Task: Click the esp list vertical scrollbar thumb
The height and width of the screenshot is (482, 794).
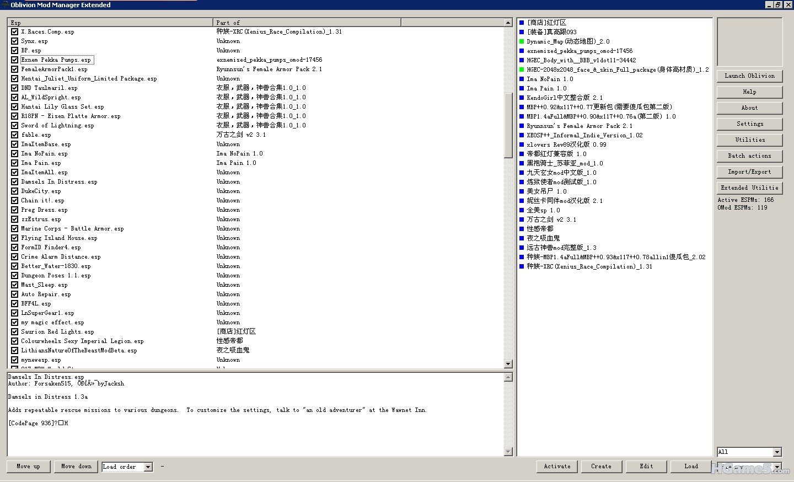Action: (508, 125)
